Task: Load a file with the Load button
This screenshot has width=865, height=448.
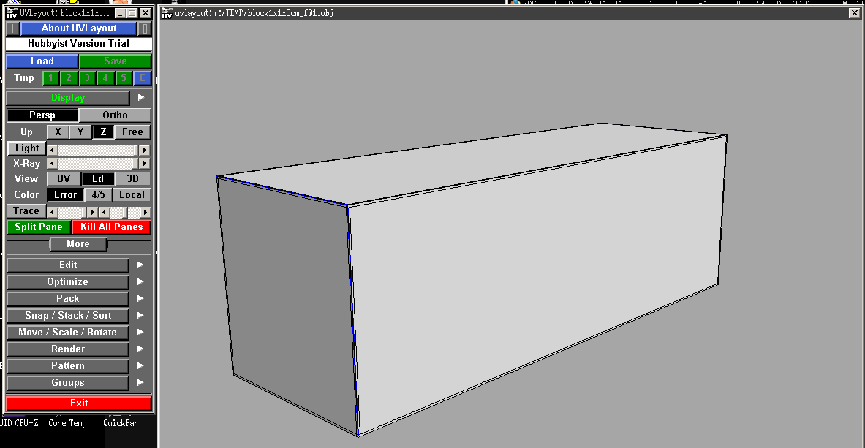Action: (x=42, y=61)
